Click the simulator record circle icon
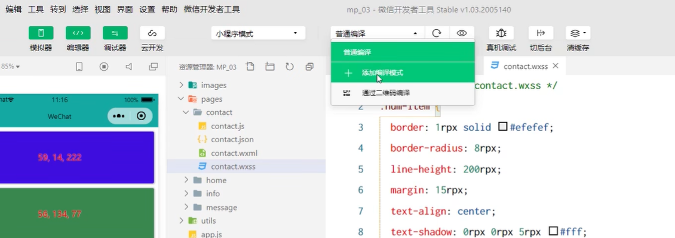The width and height of the screenshot is (675, 238). (104, 67)
